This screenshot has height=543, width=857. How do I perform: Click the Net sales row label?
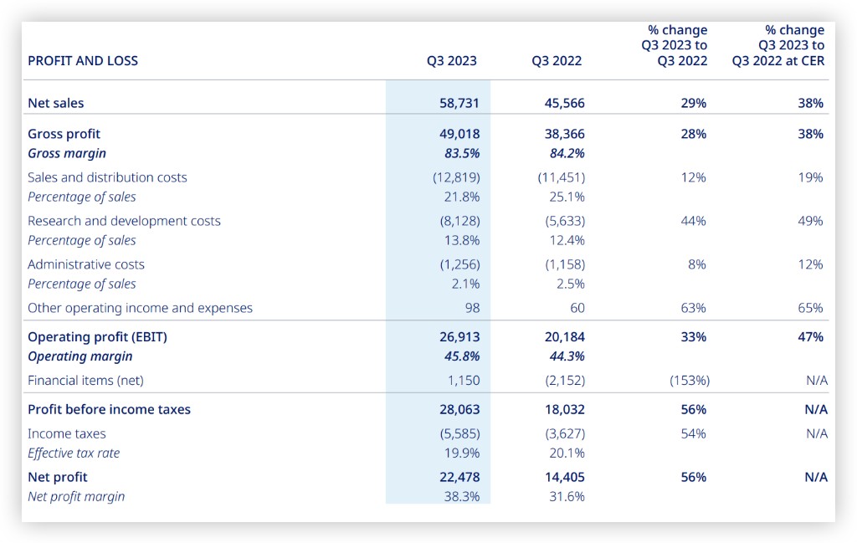coord(56,104)
